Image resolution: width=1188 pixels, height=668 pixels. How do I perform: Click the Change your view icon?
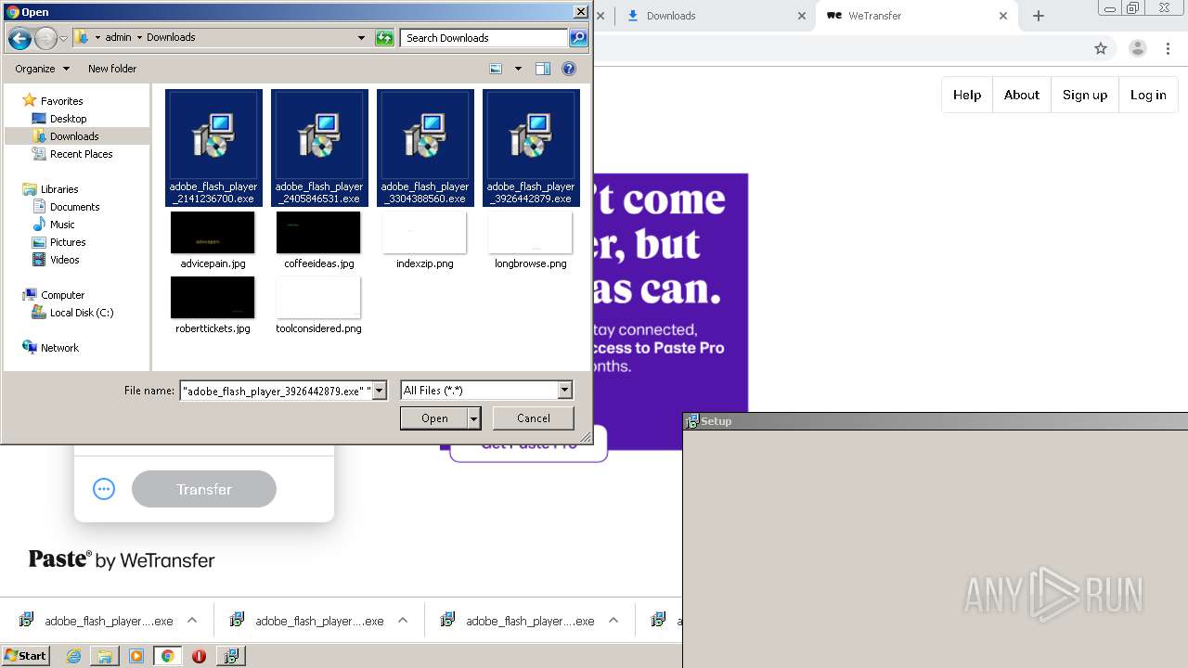[496, 69]
